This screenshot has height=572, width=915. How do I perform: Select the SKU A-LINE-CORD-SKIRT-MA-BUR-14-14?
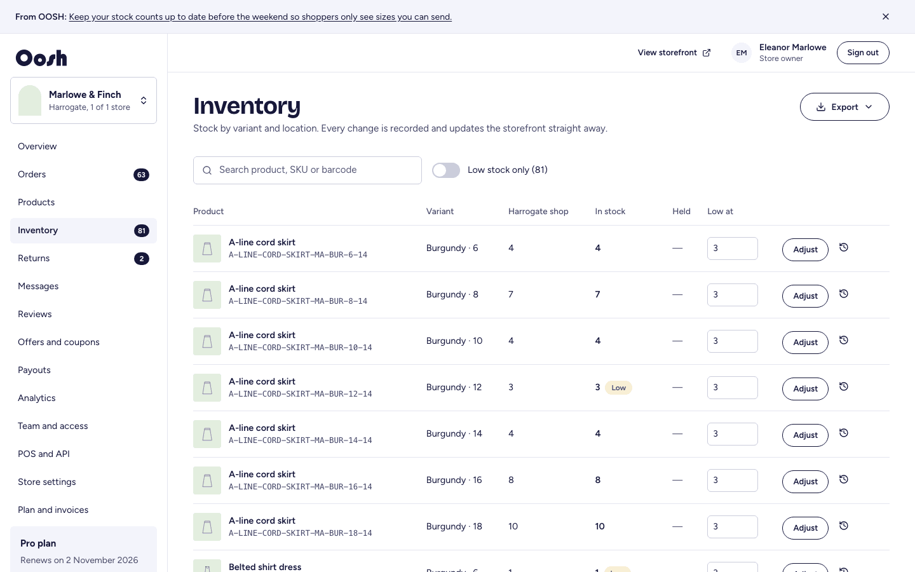tap(301, 440)
